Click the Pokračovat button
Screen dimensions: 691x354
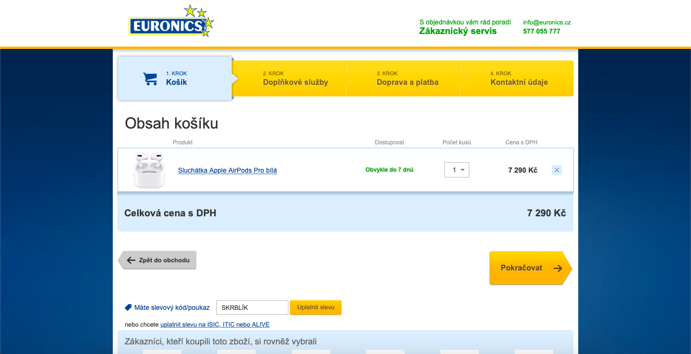pyautogui.click(x=531, y=268)
